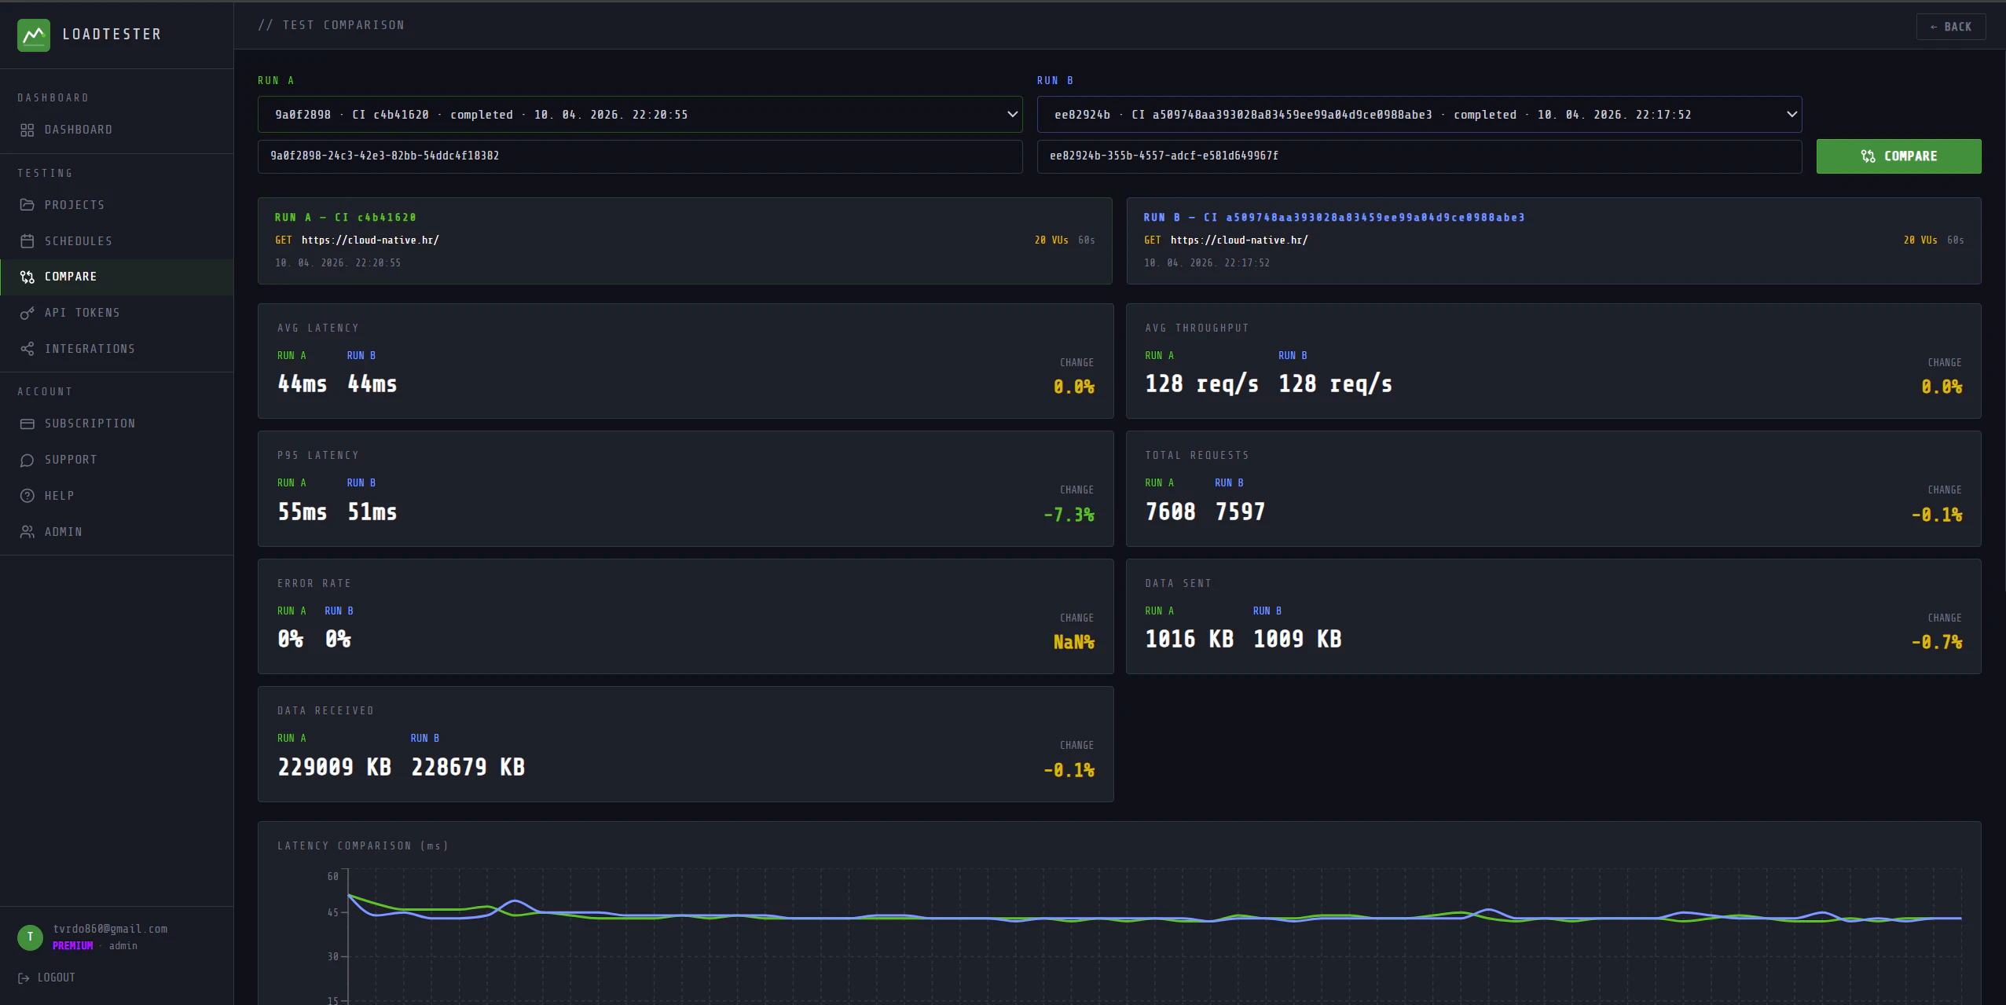The height and width of the screenshot is (1005, 2006).
Task: Open the Run A test selector
Action: click(639, 115)
